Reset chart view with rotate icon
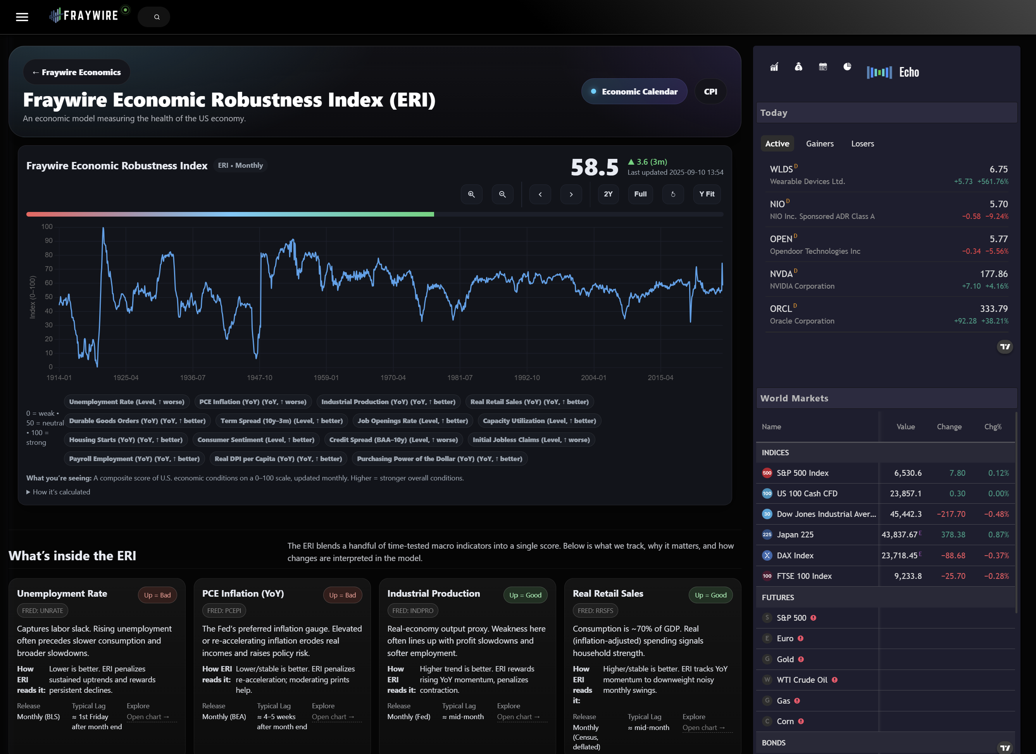 point(672,194)
